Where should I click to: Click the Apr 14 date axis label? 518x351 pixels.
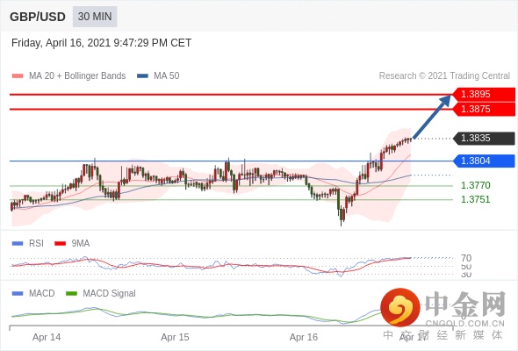click(x=47, y=337)
